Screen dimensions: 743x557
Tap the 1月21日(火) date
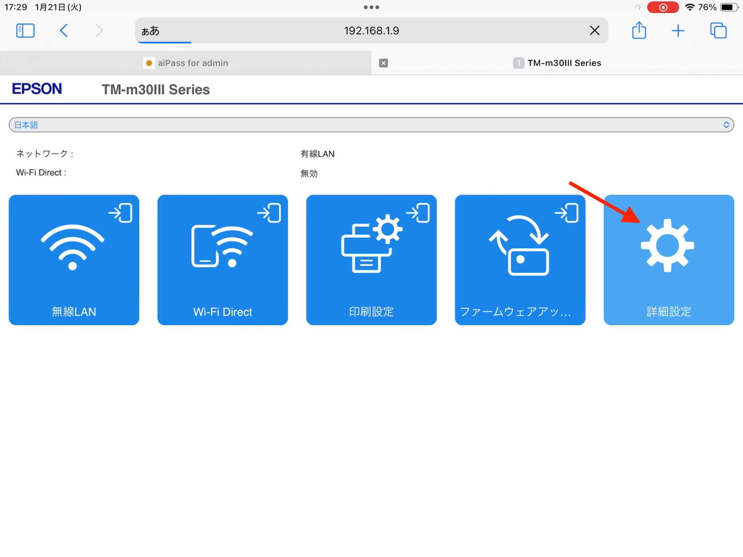58,7
